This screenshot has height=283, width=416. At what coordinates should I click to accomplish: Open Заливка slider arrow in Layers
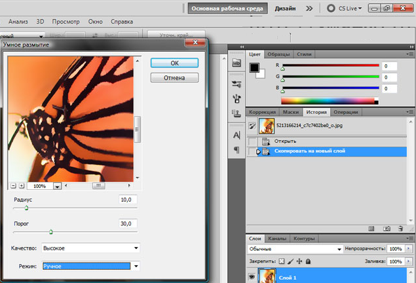pyautogui.click(x=409, y=261)
